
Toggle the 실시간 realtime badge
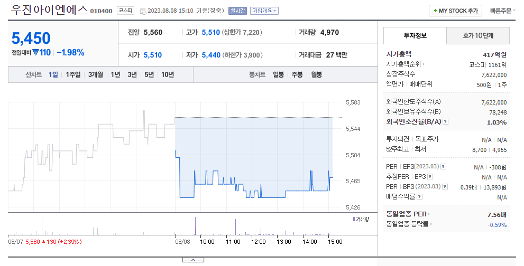(x=237, y=11)
